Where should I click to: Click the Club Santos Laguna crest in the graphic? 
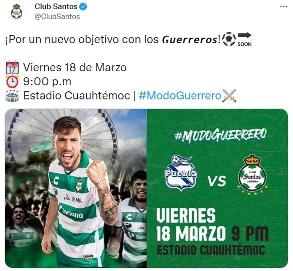coord(252,175)
